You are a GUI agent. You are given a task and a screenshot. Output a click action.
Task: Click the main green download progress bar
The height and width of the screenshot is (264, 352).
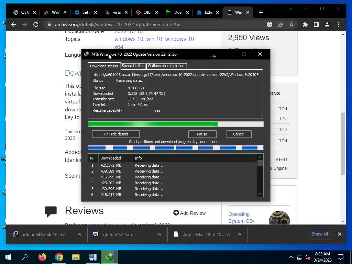175,124
